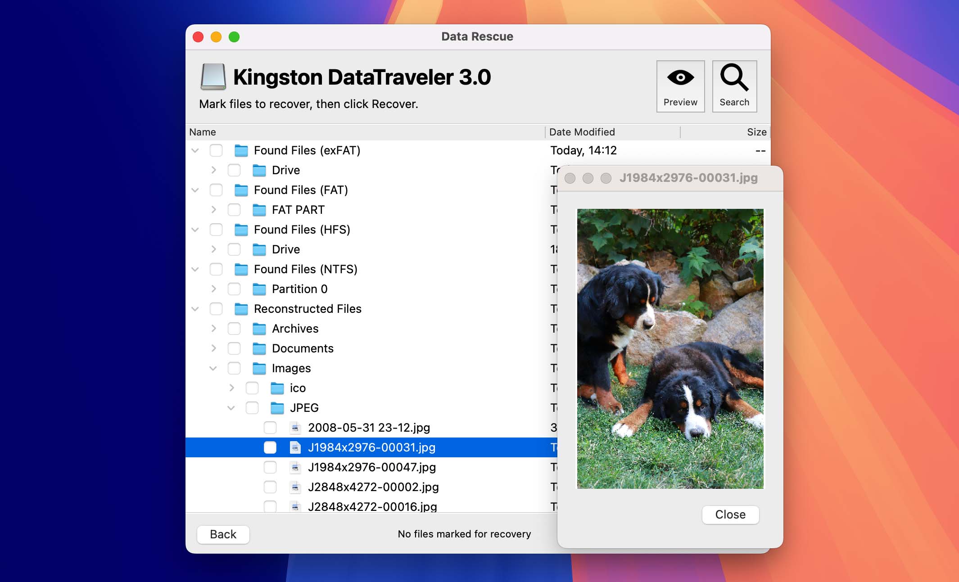Viewport: 959px width, 582px height.
Task: Click the Reconstructed Files folder icon
Action: point(241,309)
